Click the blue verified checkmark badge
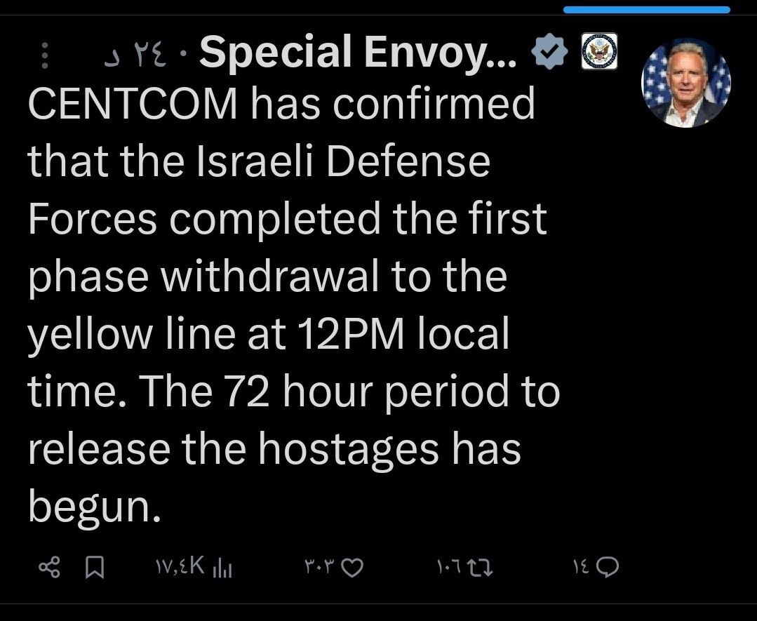Image resolution: width=757 pixels, height=621 pixels. pyautogui.click(x=551, y=53)
